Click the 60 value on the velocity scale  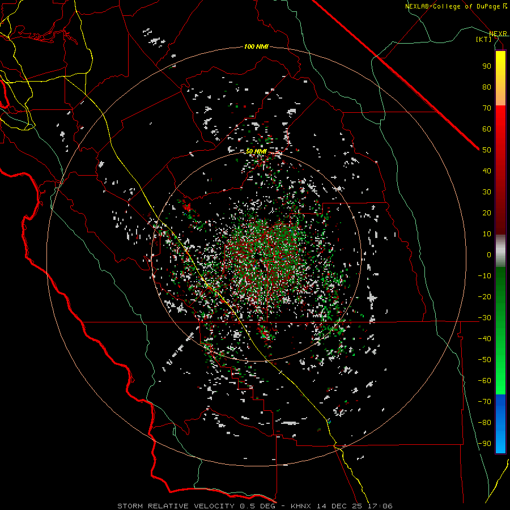(487, 129)
